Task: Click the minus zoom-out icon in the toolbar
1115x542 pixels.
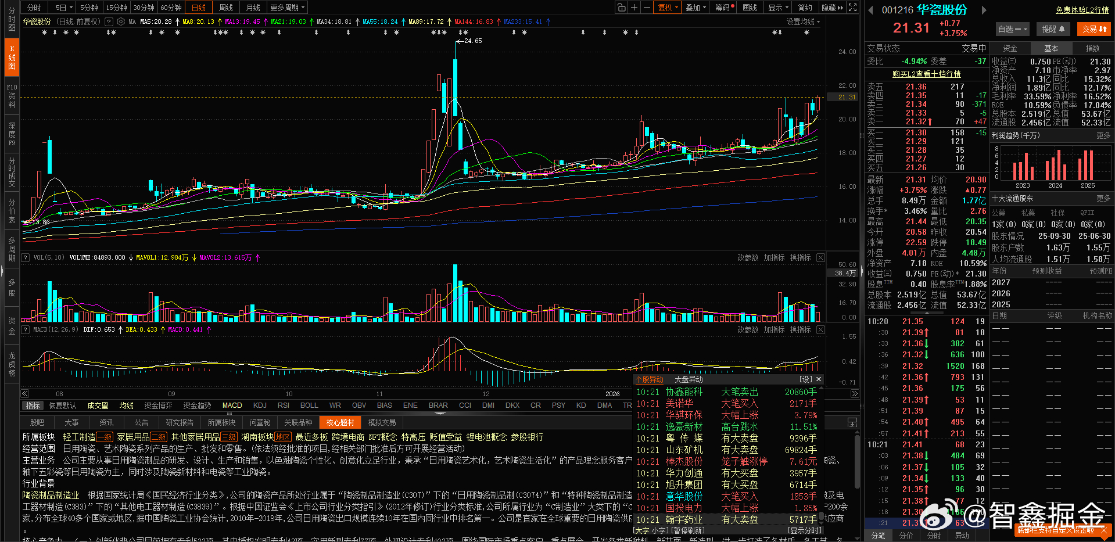Action: click(647, 8)
